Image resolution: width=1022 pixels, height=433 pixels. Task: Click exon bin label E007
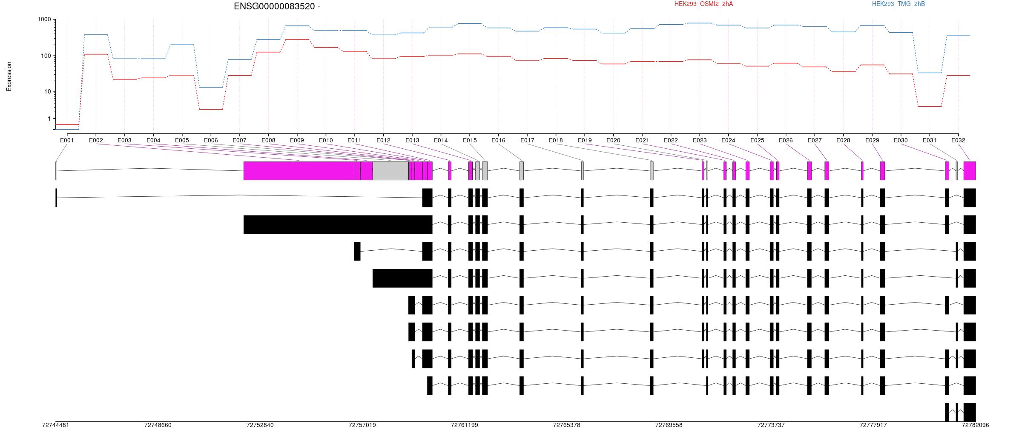[239, 140]
